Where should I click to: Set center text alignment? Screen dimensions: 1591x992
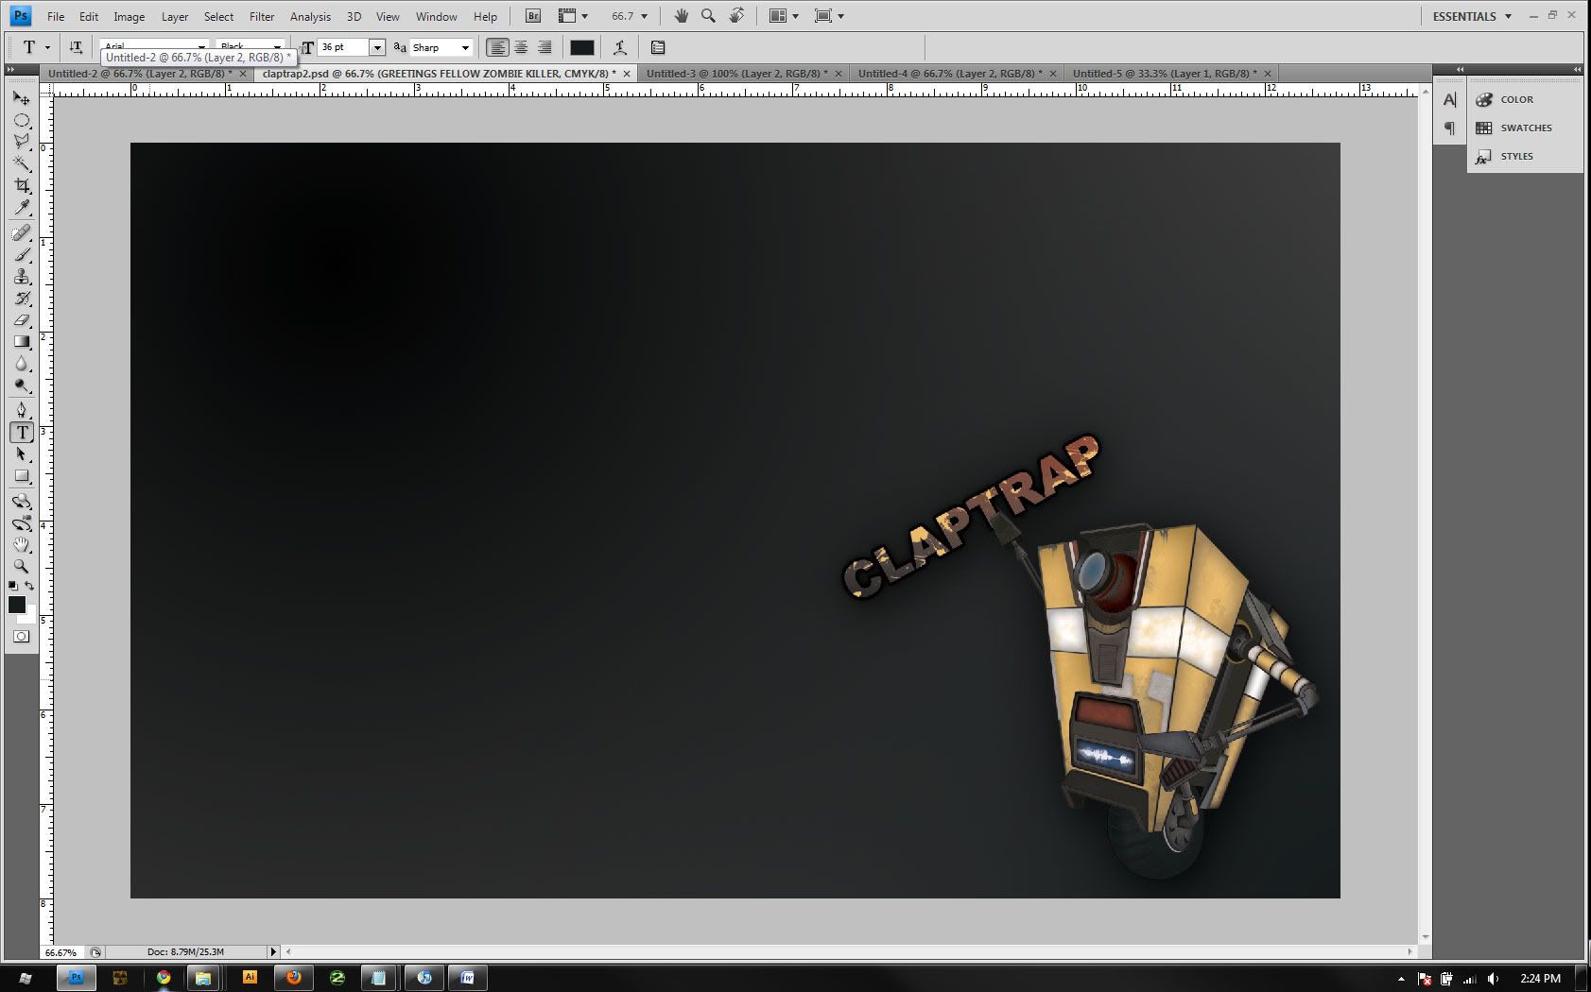point(521,47)
